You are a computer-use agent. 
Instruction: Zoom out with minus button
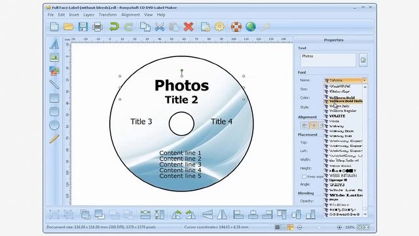pyautogui.click(x=300, y=227)
